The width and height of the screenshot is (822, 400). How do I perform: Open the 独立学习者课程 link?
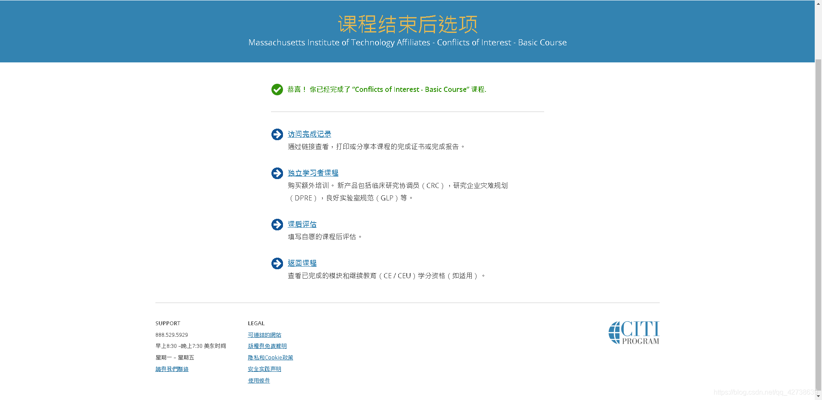coord(313,173)
